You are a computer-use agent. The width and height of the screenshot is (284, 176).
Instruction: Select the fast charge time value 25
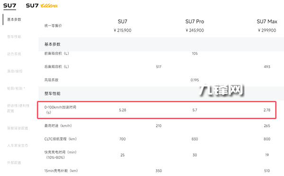click(x=123, y=155)
